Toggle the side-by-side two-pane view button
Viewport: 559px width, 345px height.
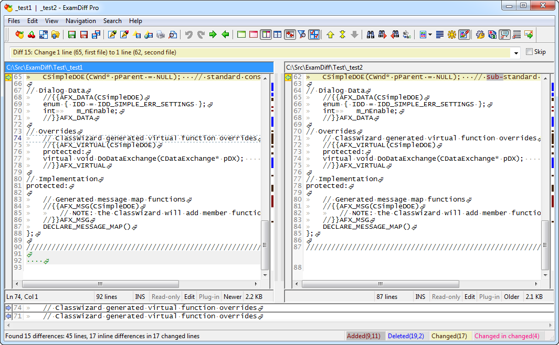click(266, 35)
